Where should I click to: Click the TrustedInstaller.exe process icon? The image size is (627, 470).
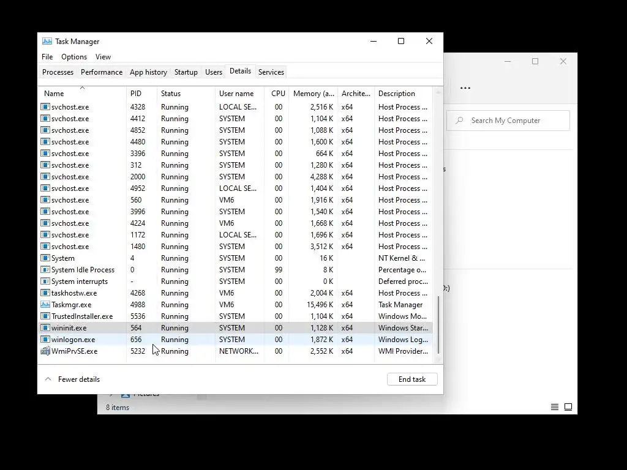(x=45, y=316)
